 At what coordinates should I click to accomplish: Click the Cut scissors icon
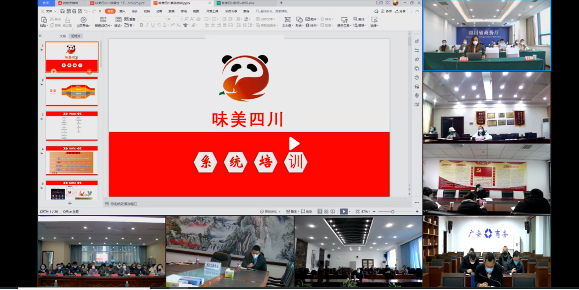click(52, 19)
